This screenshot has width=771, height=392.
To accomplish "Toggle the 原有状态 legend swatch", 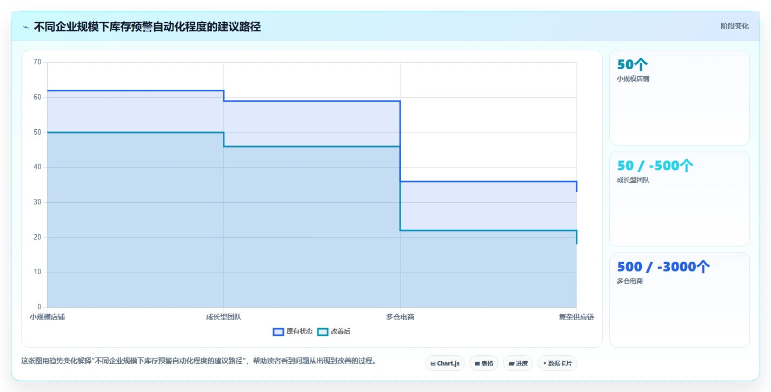I will (278, 331).
